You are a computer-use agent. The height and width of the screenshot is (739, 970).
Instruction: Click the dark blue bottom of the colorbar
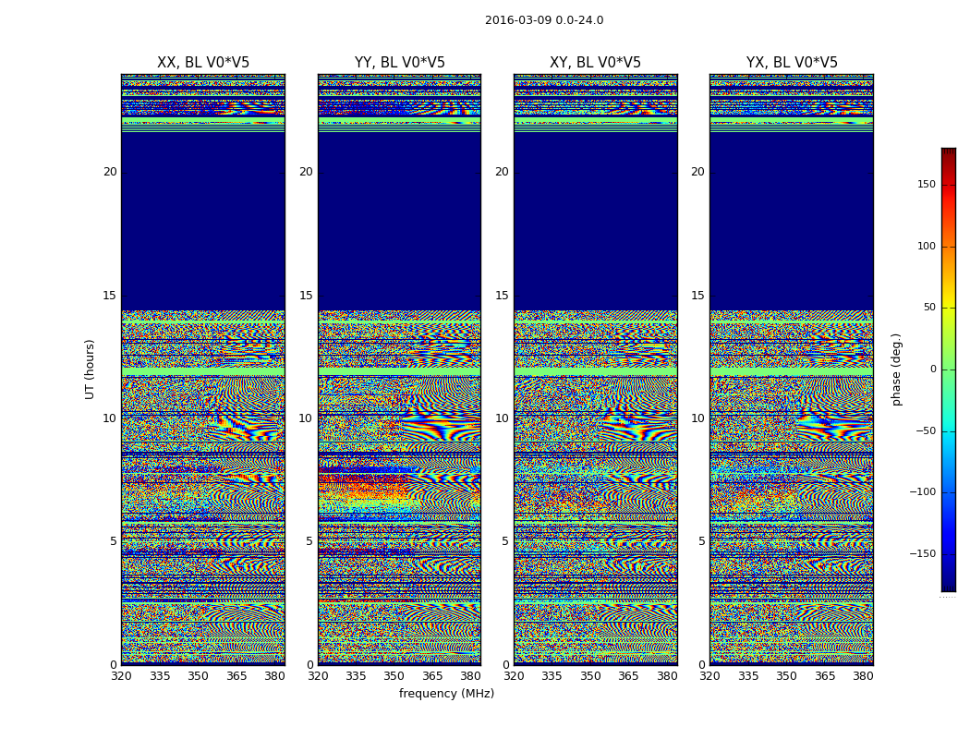point(948,586)
